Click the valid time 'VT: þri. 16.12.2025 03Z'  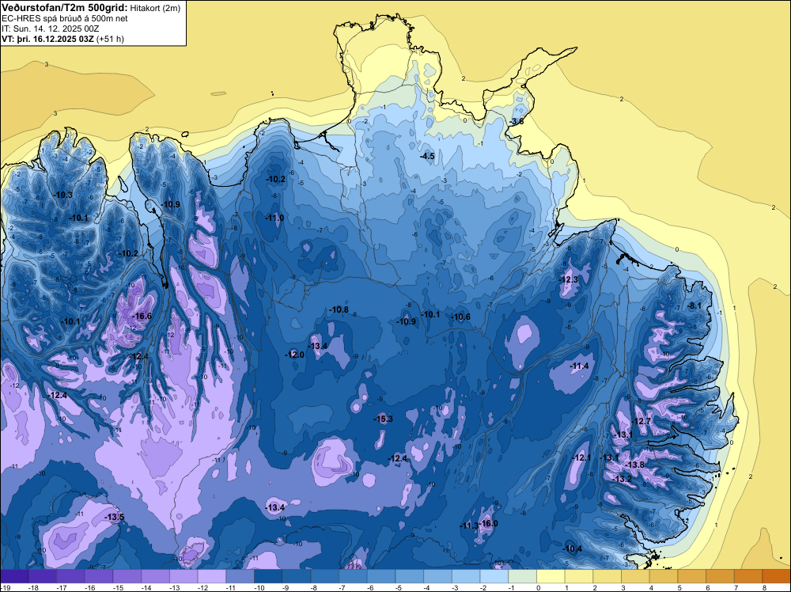[47, 39]
